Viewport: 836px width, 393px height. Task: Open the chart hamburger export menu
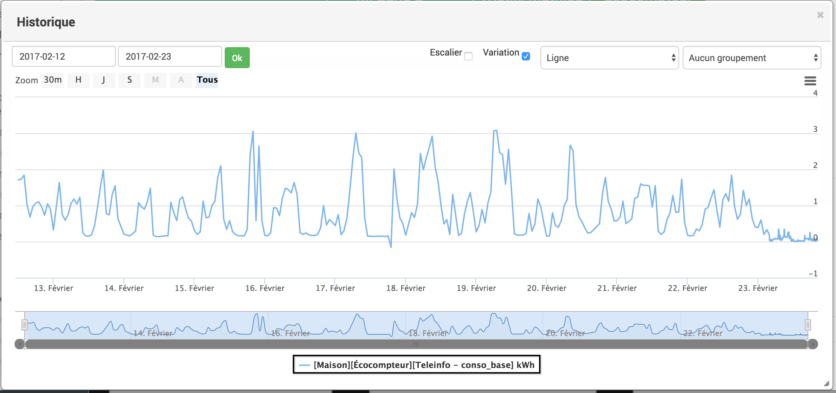click(810, 81)
